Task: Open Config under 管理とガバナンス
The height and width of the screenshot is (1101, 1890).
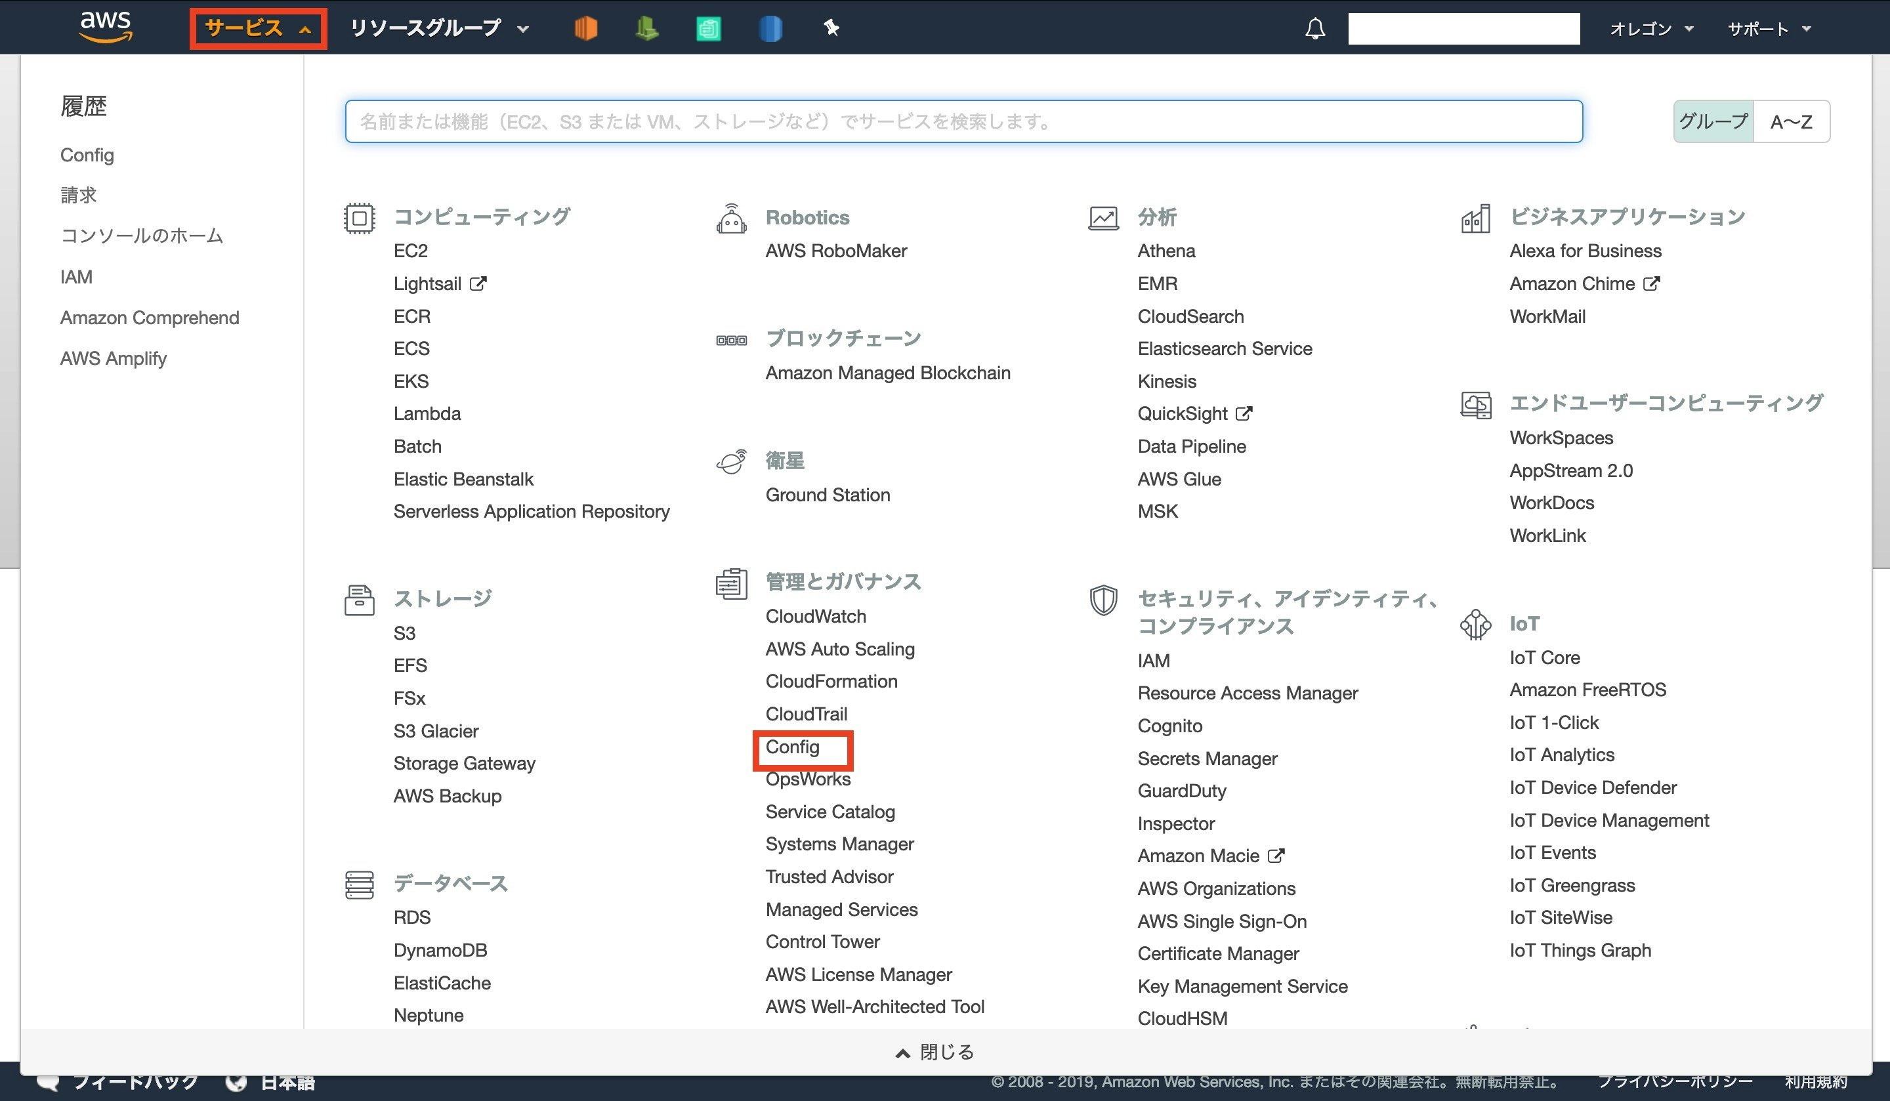Action: (x=793, y=747)
